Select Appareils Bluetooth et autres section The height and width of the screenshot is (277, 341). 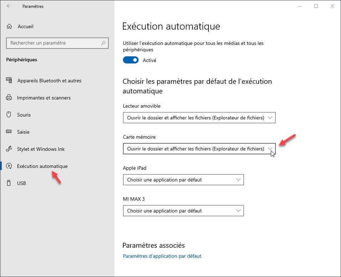tap(49, 81)
